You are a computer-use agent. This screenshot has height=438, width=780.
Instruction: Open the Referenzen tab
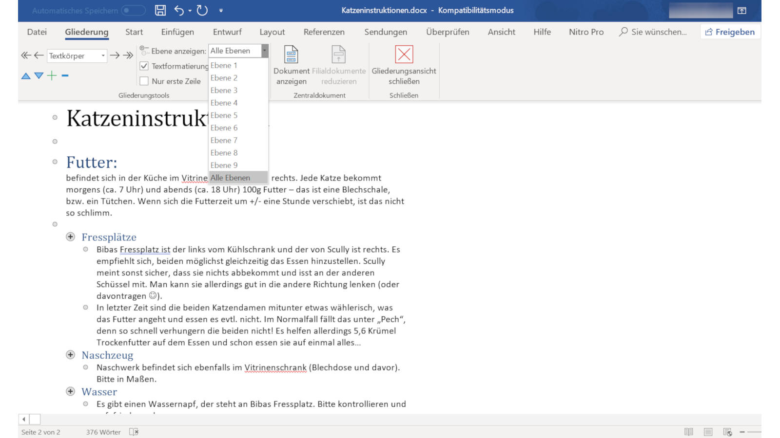[x=323, y=32]
